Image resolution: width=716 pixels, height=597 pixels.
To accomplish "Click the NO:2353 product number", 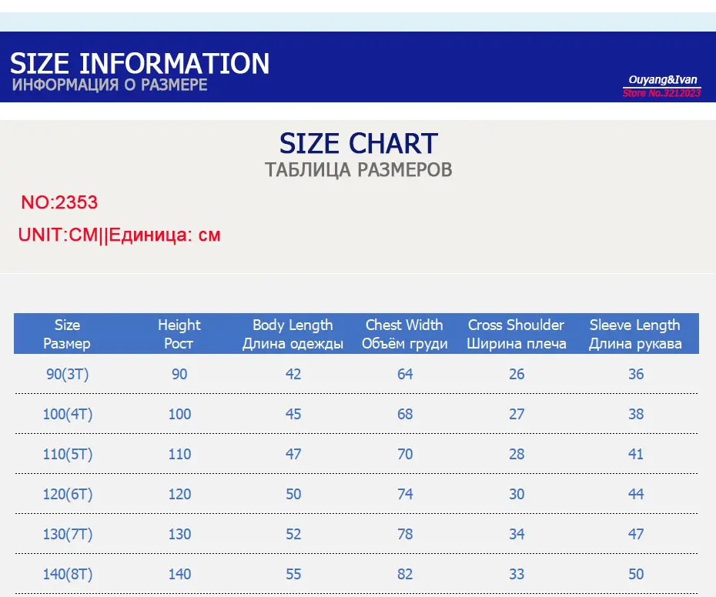I will tap(59, 202).
